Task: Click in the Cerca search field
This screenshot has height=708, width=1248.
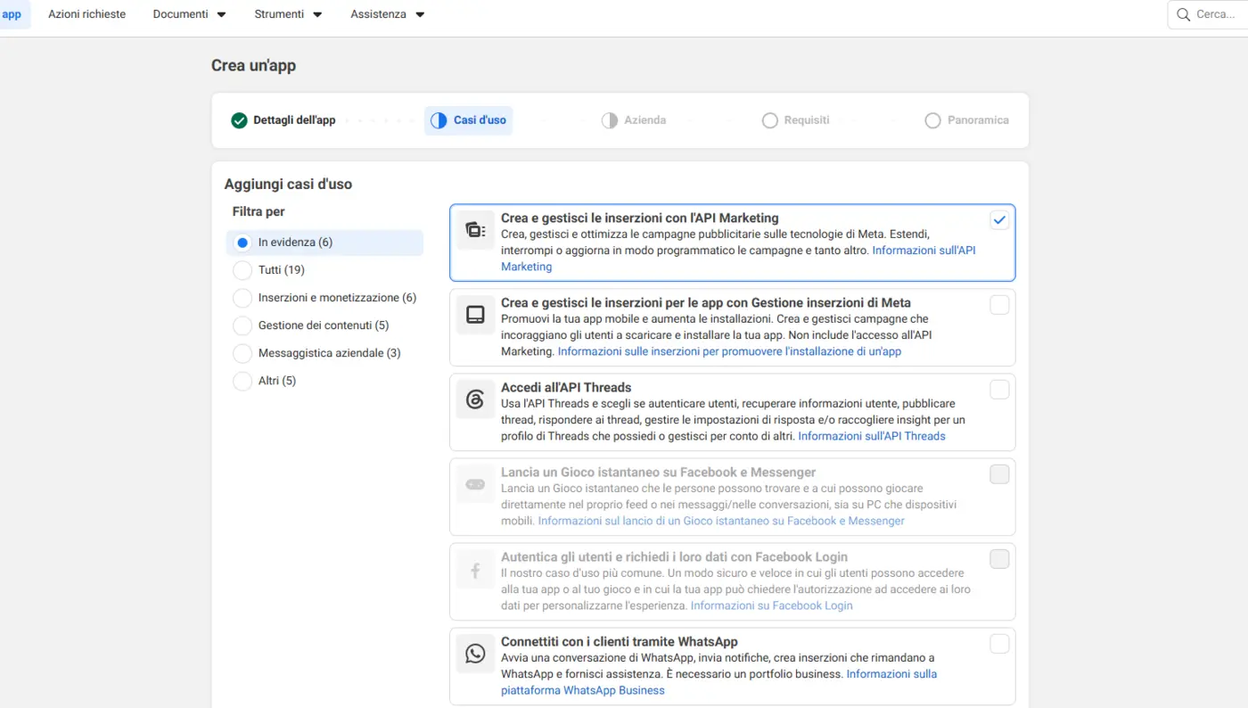Action: pyautogui.click(x=1208, y=14)
